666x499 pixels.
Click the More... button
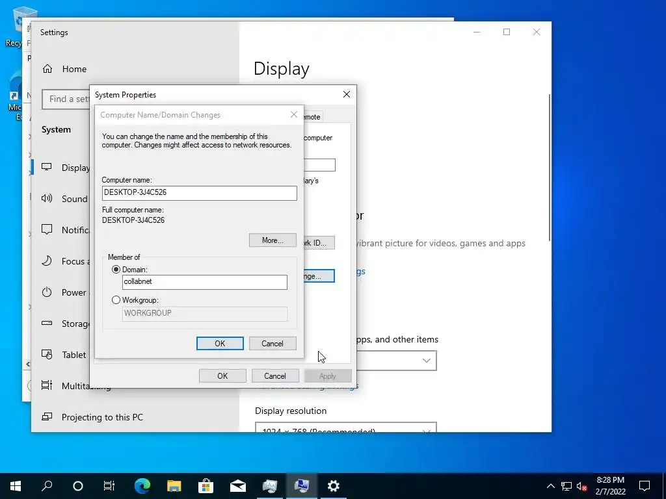273,240
